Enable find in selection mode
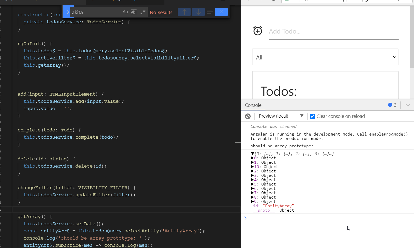 pyautogui.click(x=210, y=12)
